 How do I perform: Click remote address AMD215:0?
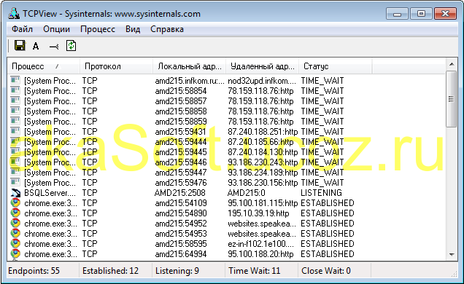click(x=246, y=193)
